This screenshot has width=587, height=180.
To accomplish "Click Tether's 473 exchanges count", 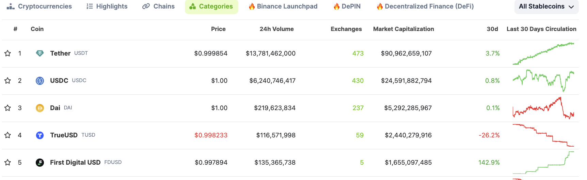I will pos(358,53).
